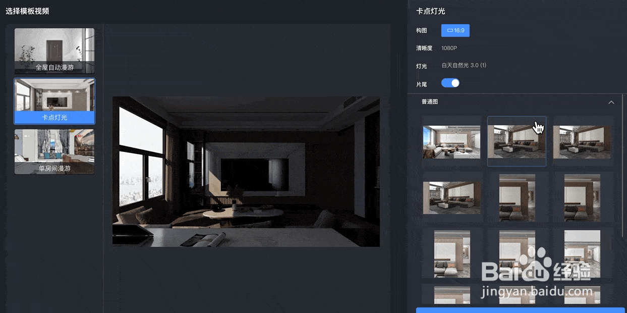
Task: Pick third thumbnail in first 普通图 row
Action: coord(582,142)
